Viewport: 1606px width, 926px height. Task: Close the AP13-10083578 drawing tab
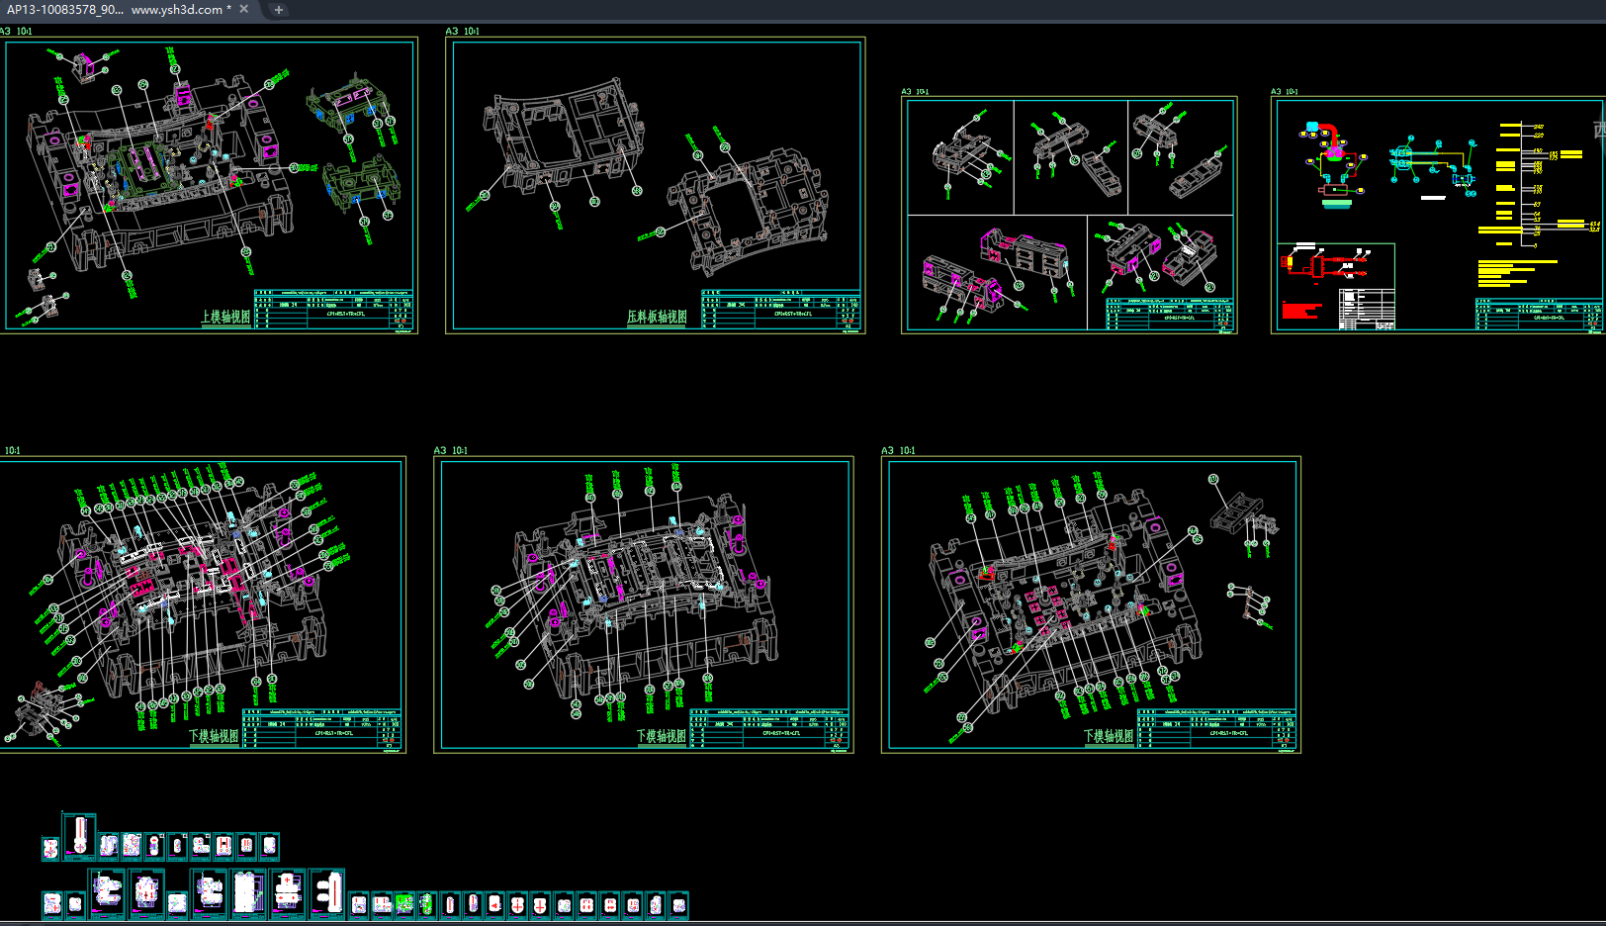244,9
